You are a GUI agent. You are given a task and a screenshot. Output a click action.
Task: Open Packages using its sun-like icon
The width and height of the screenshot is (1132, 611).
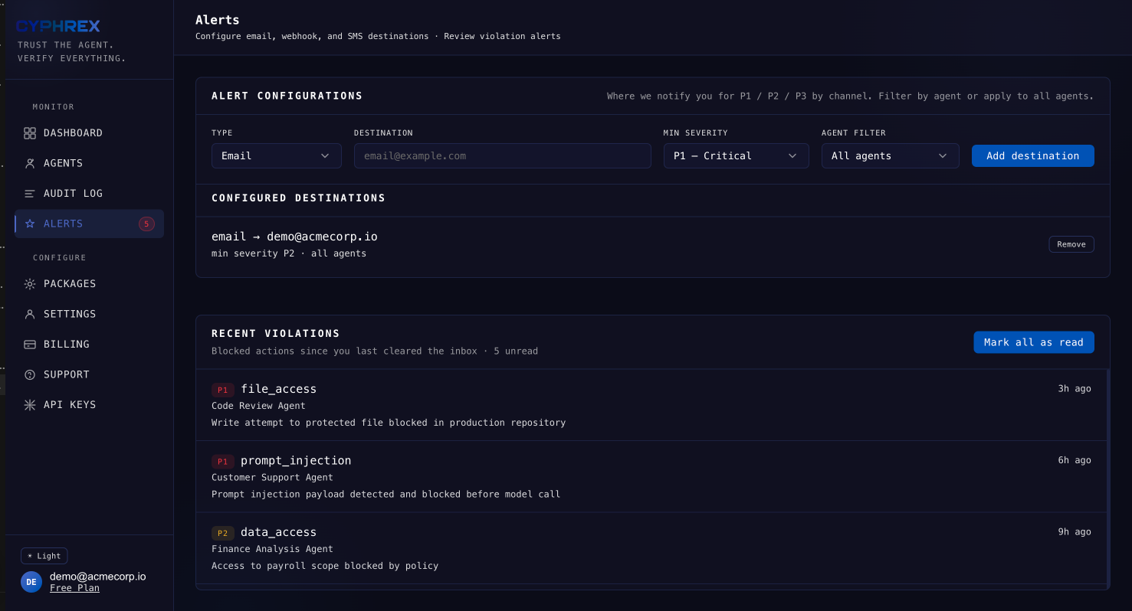30,283
